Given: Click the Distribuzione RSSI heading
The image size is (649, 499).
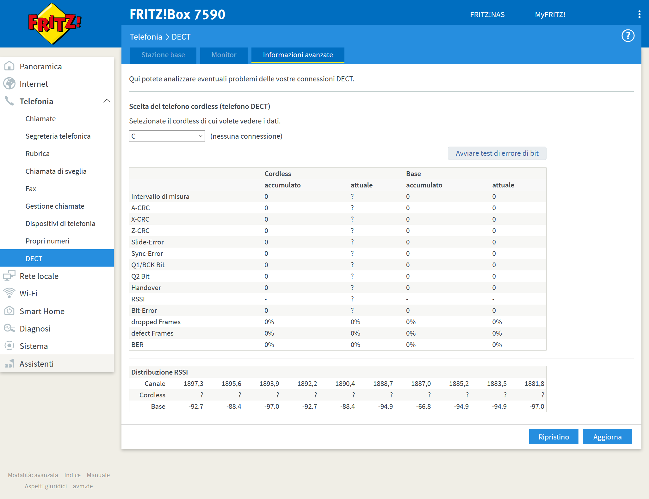Looking at the screenshot, I should click(159, 372).
